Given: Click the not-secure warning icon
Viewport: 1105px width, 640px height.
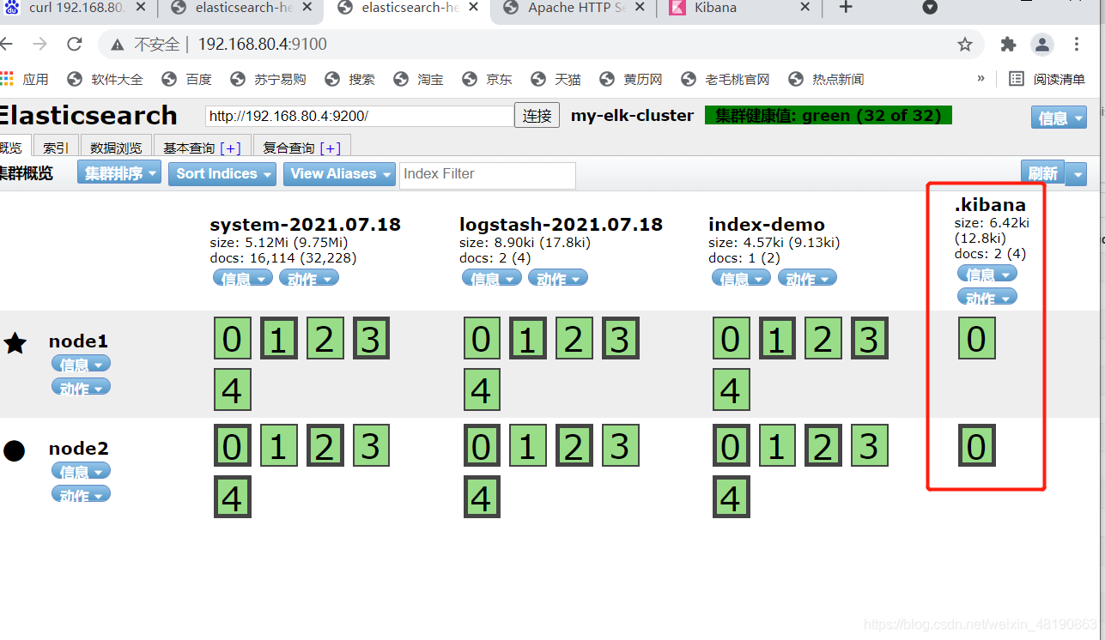Looking at the screenshot, I should pos(118,44).
